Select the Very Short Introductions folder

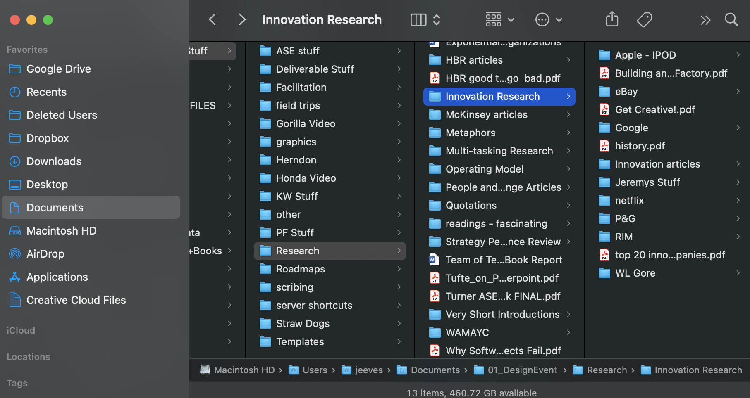point(499,314)
